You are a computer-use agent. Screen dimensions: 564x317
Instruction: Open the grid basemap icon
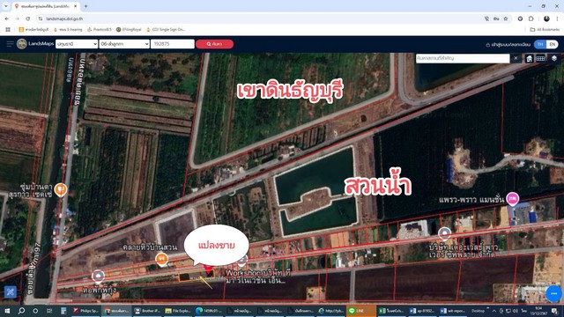pyautogui.click(x=540, y=58)
